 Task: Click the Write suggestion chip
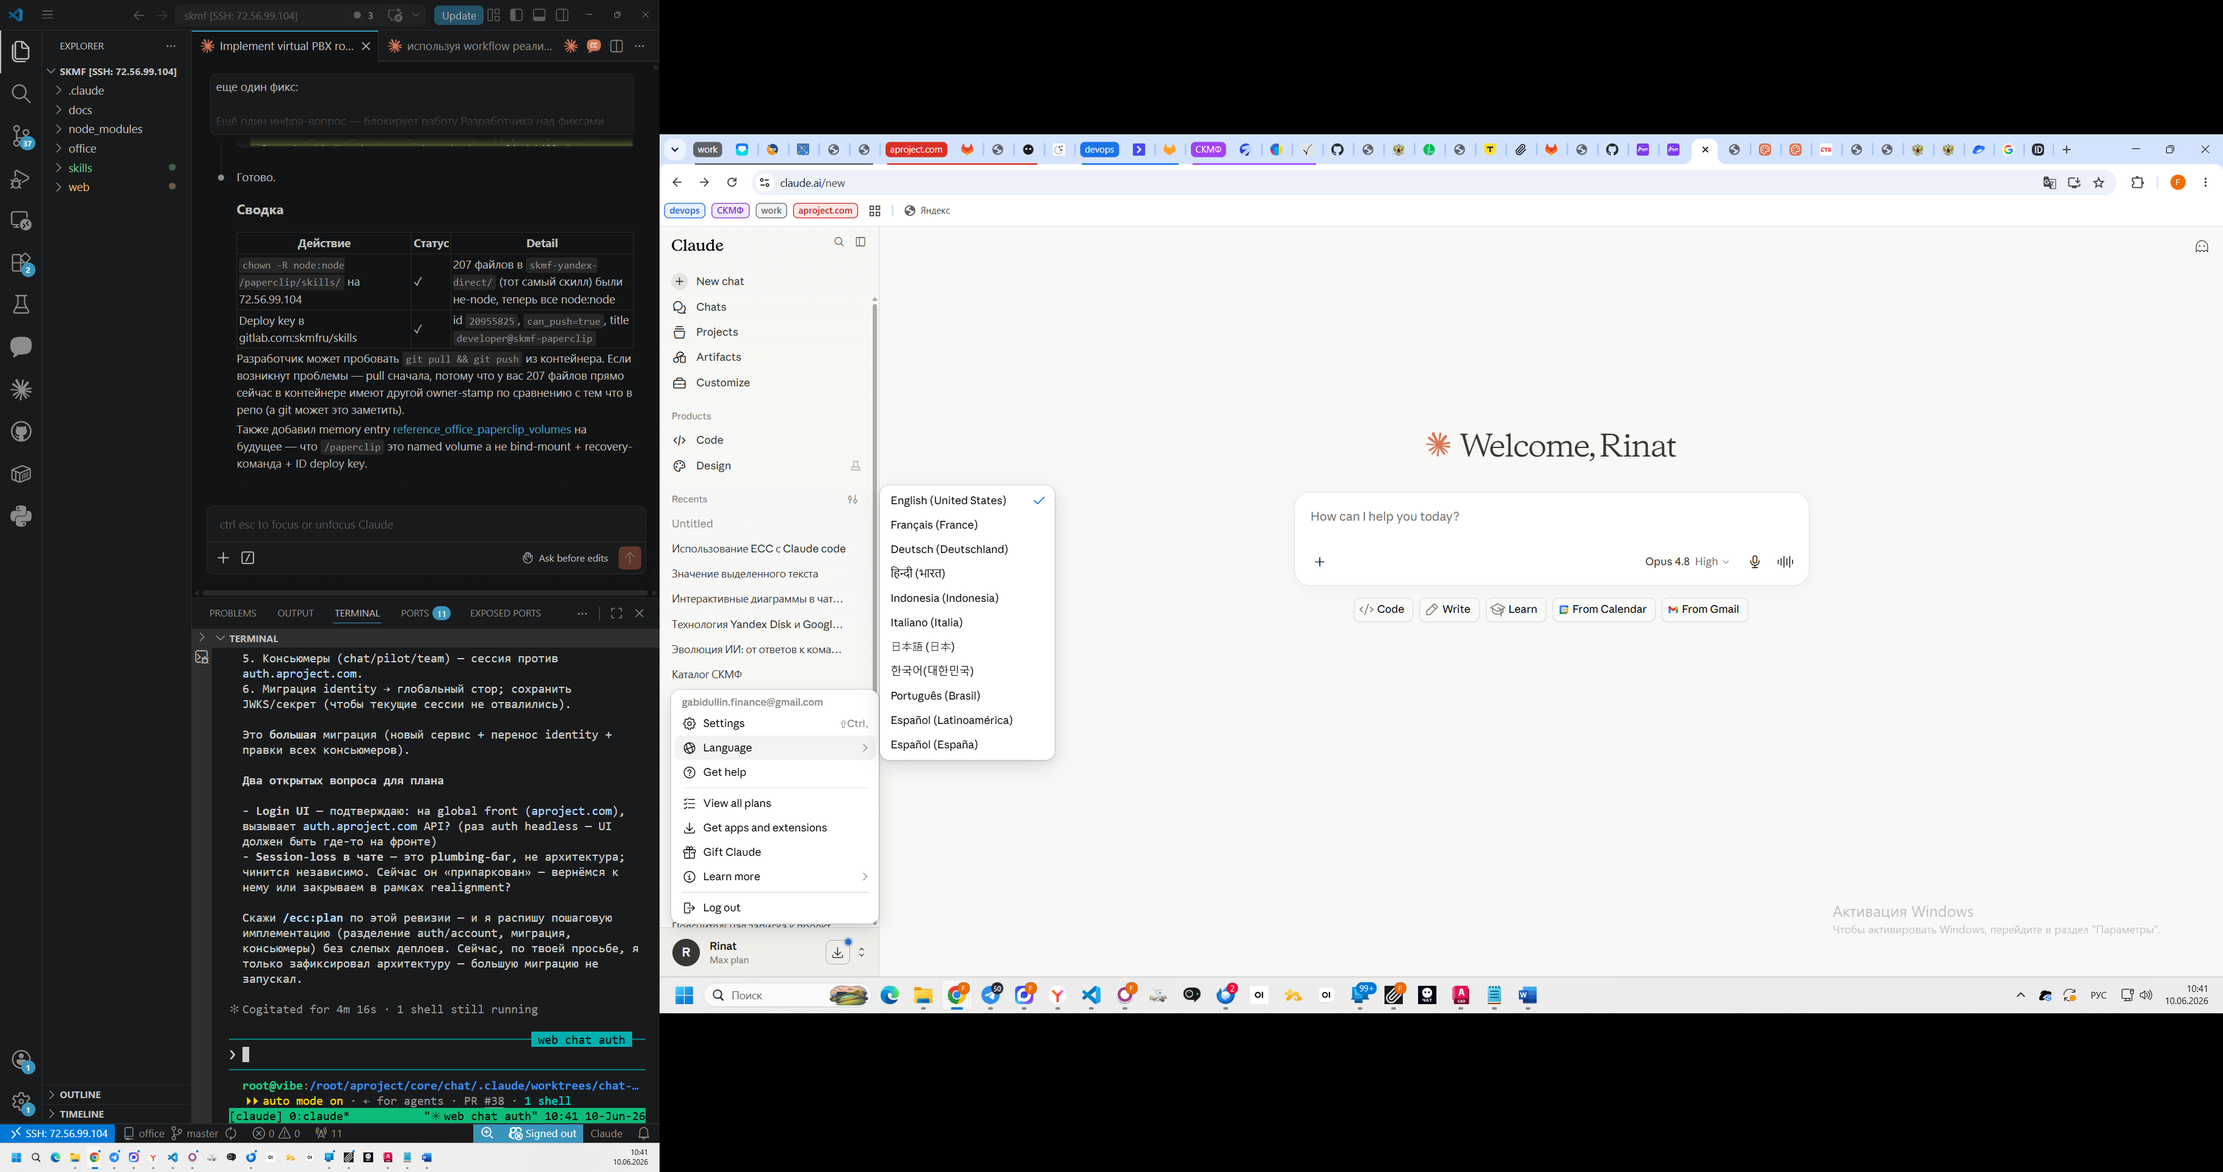tap(1449, 610)
